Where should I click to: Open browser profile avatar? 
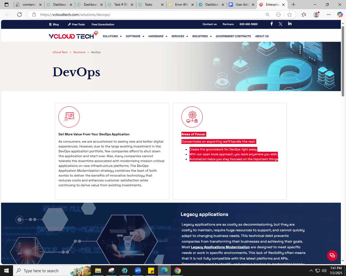316,15
